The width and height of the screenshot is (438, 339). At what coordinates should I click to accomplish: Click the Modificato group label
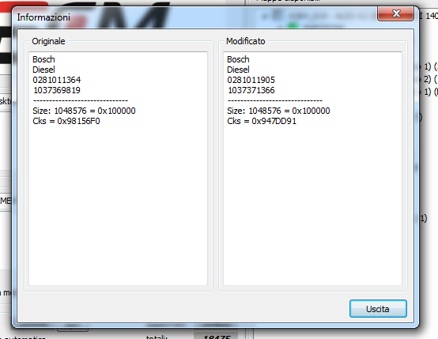click(x=246, y=41)
